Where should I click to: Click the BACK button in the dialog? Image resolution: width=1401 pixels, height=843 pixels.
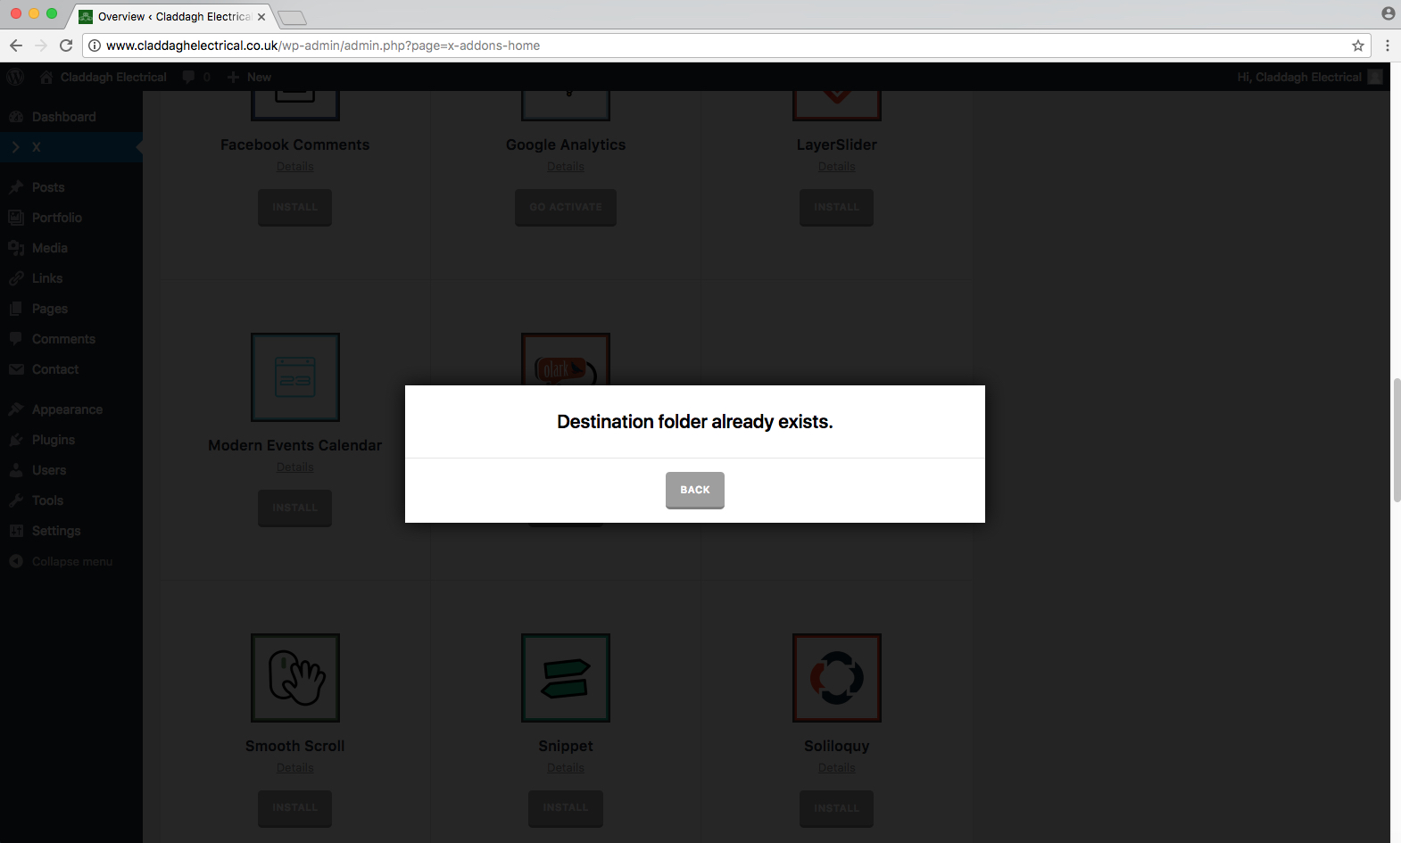coord(694,490)
